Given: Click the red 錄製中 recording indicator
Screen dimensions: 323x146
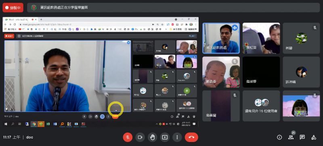Looking at the screenshot, I should (13, 8).
